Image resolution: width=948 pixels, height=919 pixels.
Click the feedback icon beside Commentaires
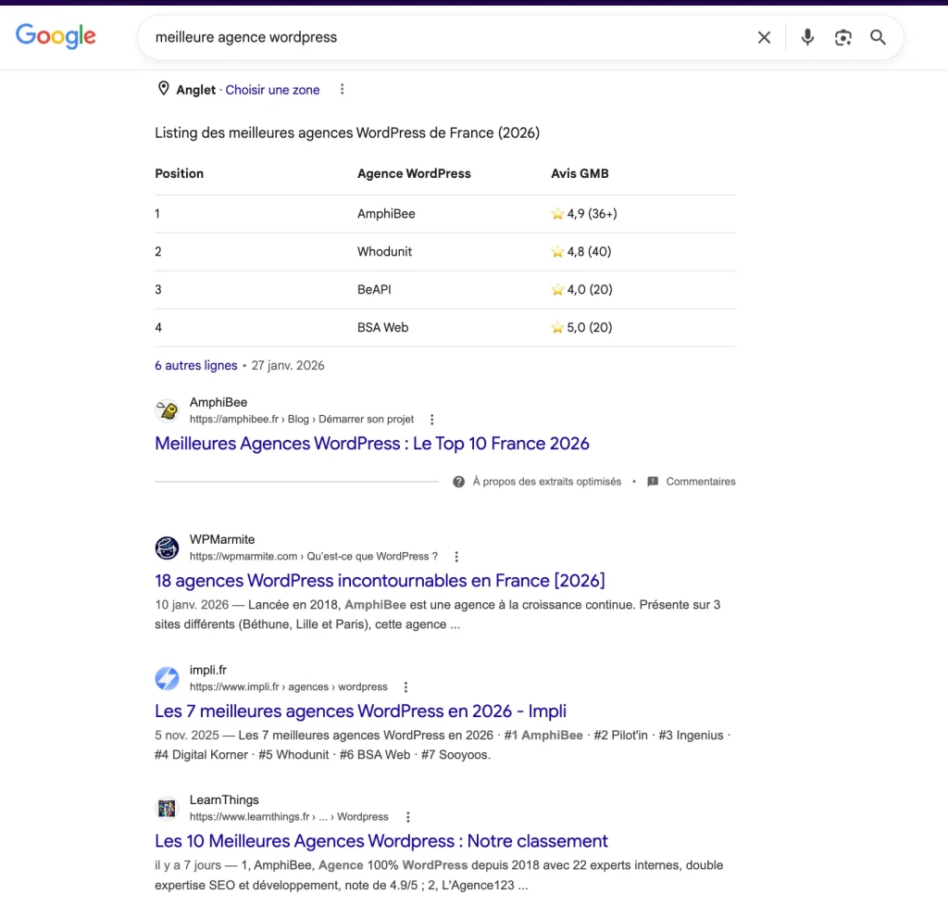click(x=653, y=482)
